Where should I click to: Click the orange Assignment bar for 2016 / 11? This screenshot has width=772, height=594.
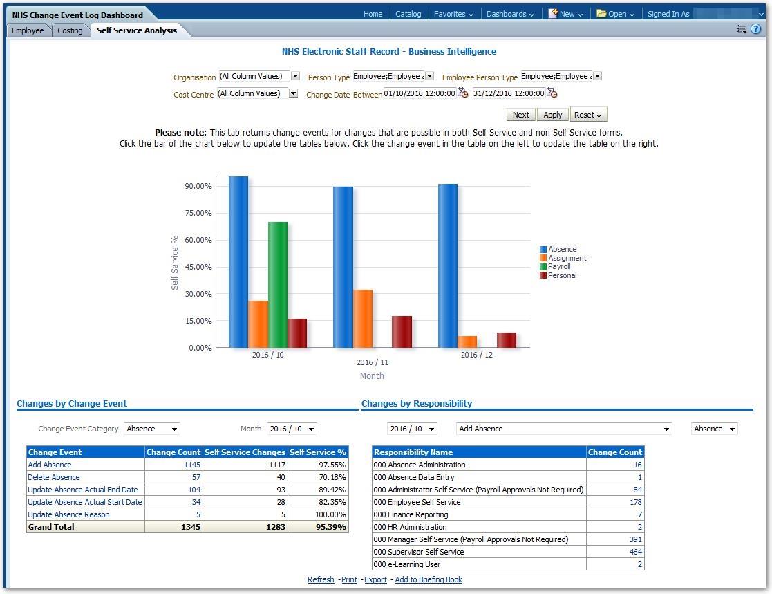[x=363, y=319]
